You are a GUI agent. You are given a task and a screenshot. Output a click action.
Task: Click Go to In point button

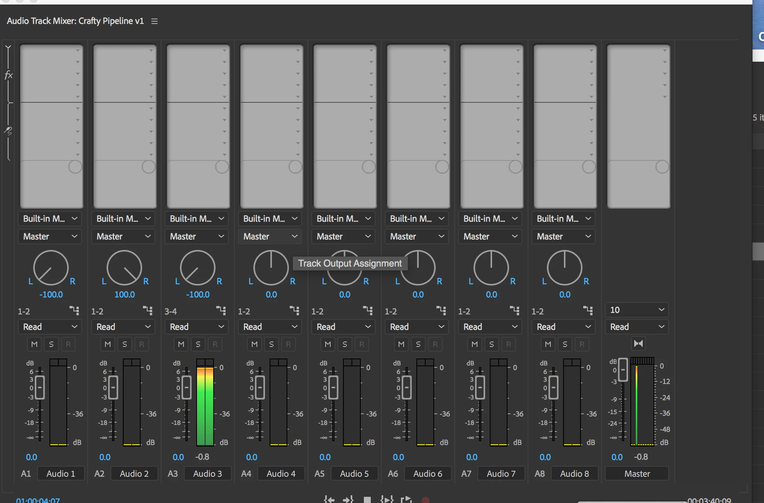coord(329,500)
